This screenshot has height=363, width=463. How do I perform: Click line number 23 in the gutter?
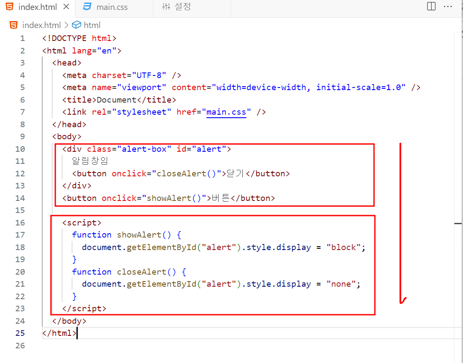click(20, 309)
